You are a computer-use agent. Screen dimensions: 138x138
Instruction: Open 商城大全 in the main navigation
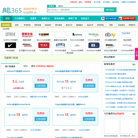pos(46,18)
